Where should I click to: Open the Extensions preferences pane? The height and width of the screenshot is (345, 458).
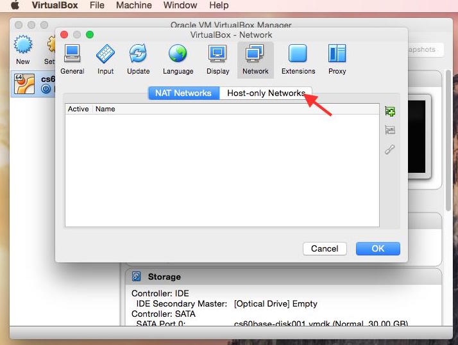(298, 60)
